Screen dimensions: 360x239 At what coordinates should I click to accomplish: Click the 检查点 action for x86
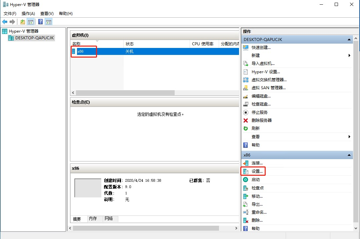click(258, 188)
